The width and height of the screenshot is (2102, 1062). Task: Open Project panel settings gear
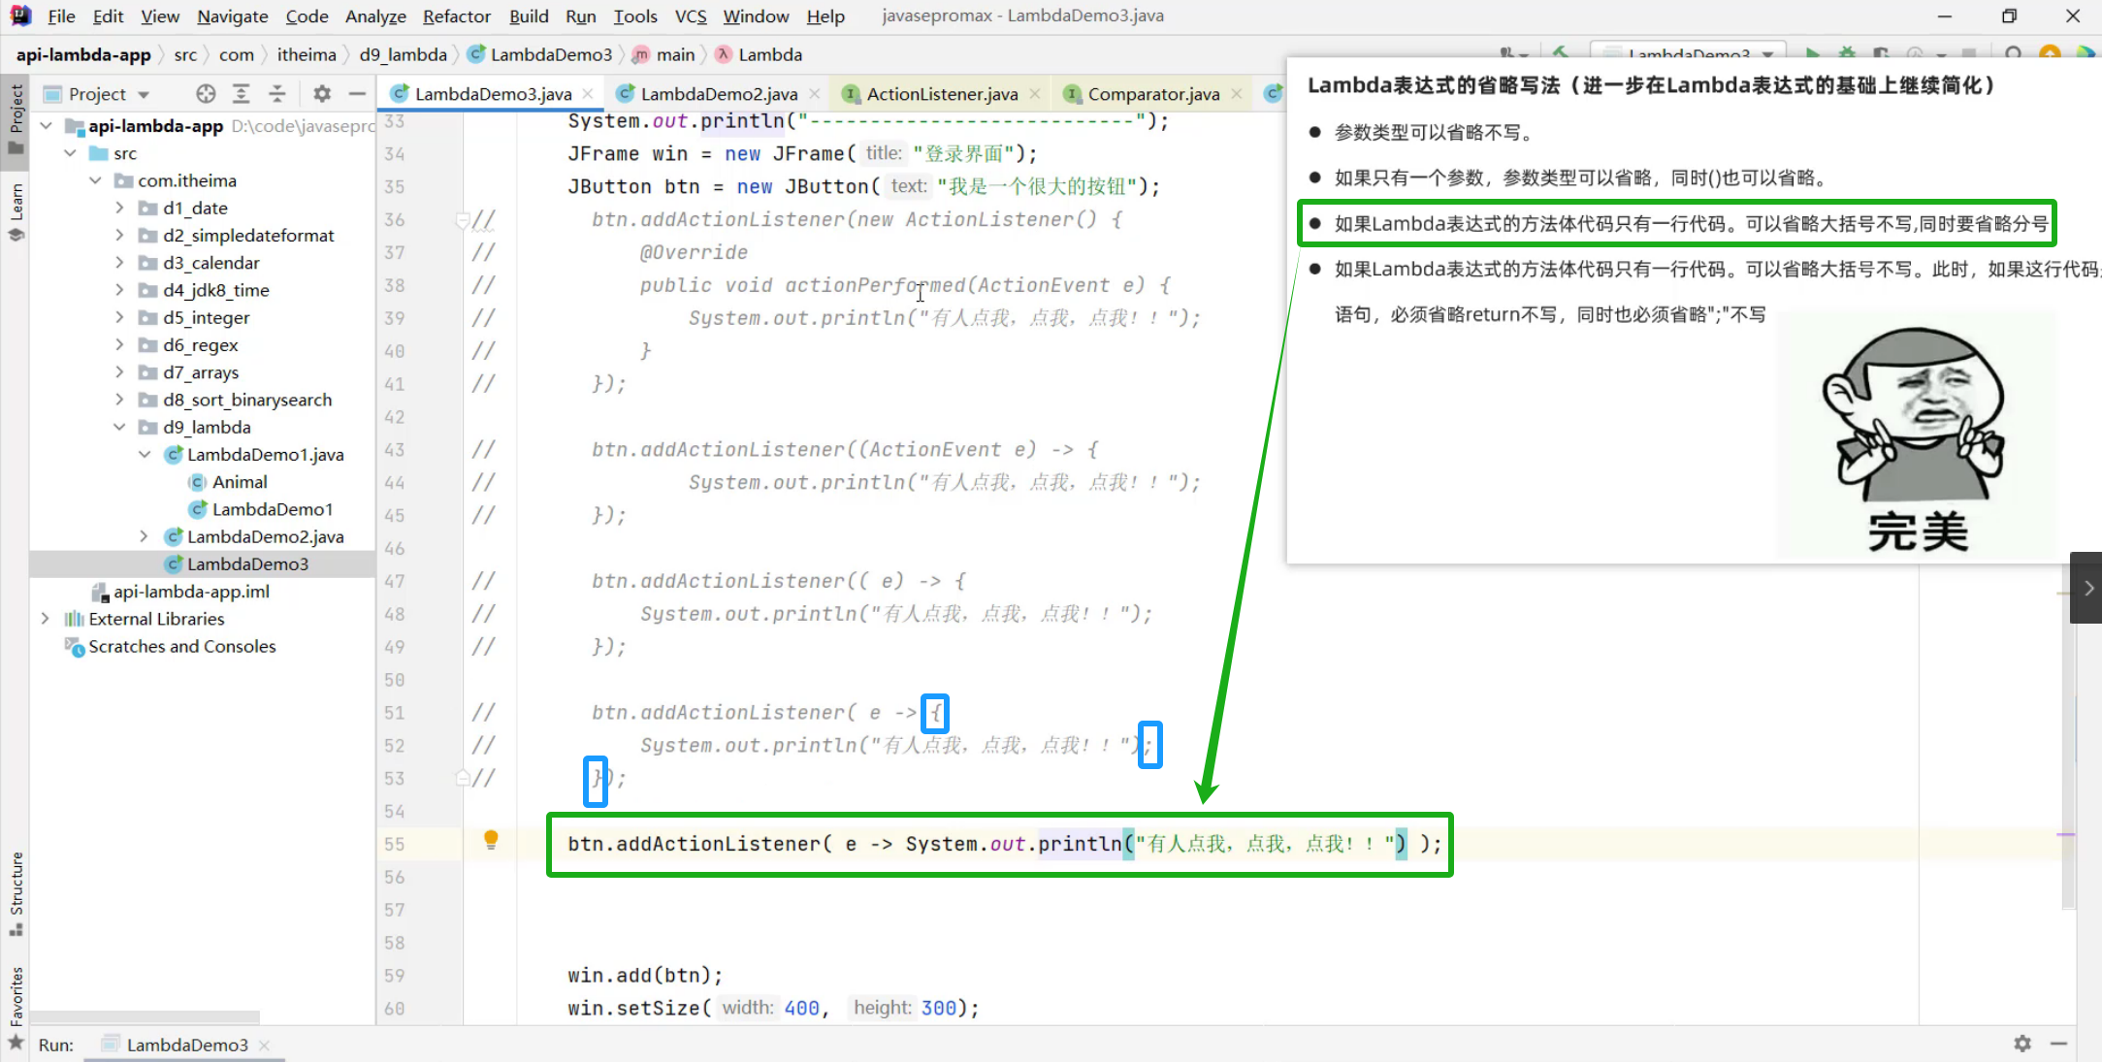[322, 94]
